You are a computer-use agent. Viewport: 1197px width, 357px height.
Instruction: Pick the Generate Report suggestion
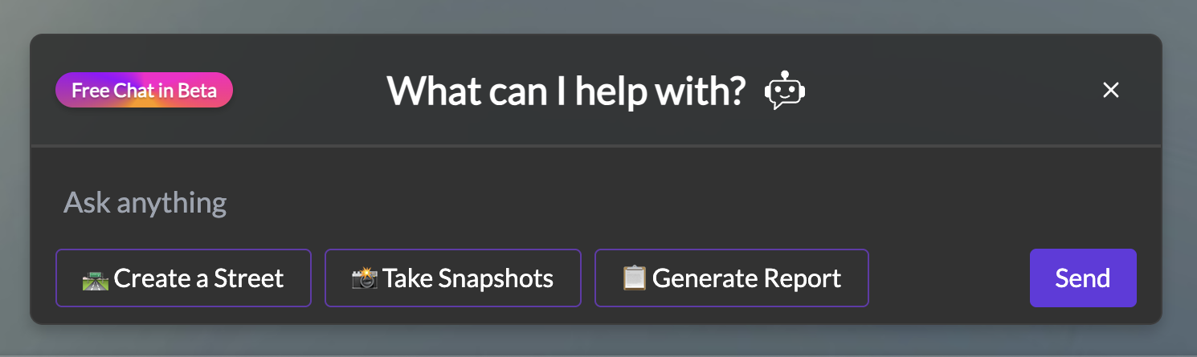click(x=731, y=278)
